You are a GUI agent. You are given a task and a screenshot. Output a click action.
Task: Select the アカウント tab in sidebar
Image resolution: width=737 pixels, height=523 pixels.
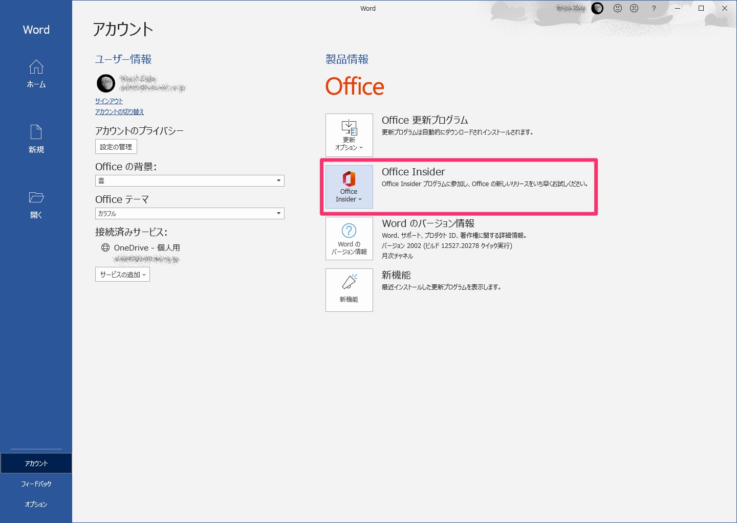click(36, 463)
